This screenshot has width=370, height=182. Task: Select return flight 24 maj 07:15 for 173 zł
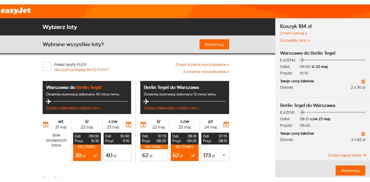215,147
